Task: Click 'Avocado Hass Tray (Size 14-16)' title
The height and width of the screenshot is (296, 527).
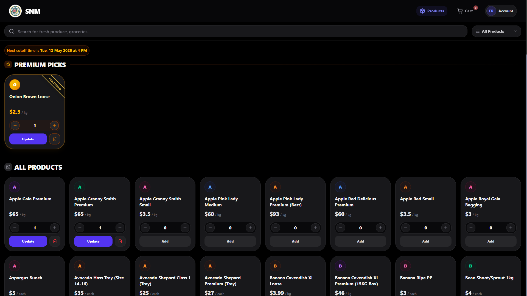Action: [99, 281]
